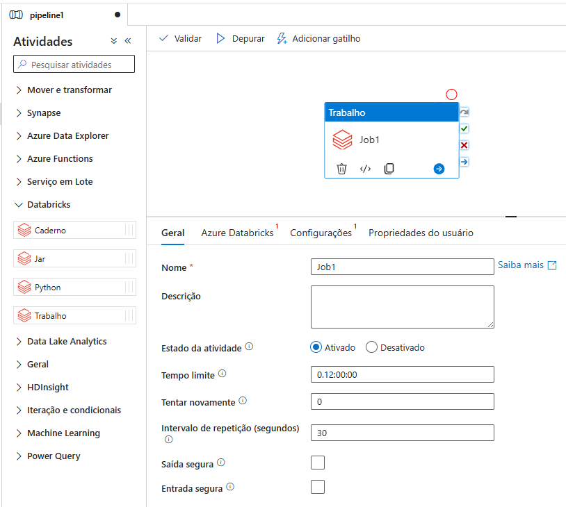Click the Tempo limite field
566x507 pixels.
pyautogui.click(x=402, y=374)
